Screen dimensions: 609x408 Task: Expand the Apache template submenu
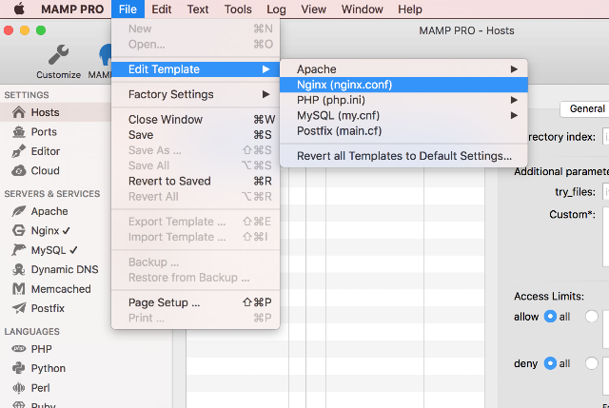(403, 69)
